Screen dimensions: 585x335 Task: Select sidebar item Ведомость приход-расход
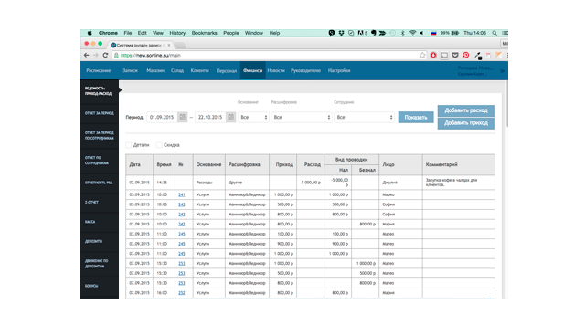coord(100,91)
